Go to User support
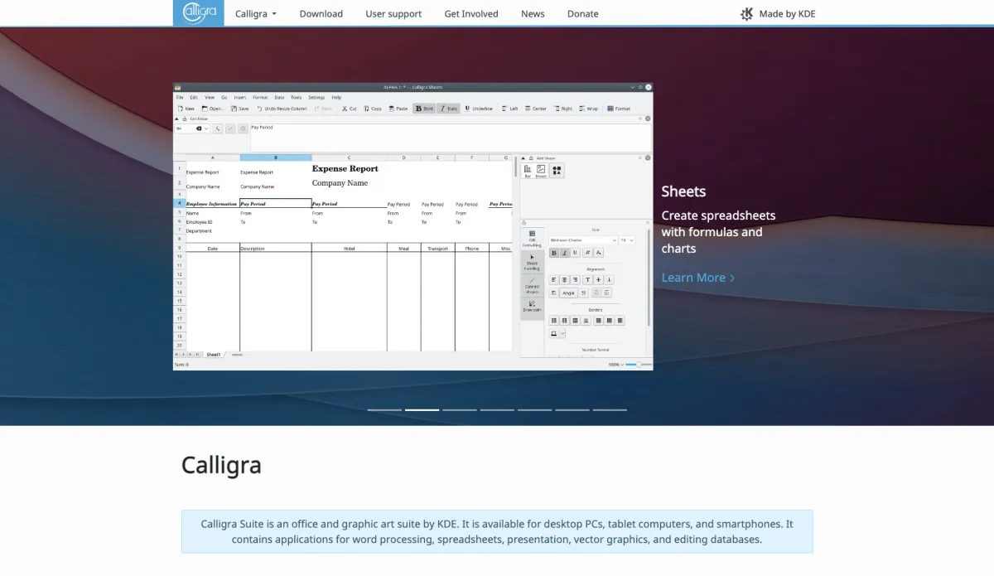 pyautogui.click(x=393, y=14)
